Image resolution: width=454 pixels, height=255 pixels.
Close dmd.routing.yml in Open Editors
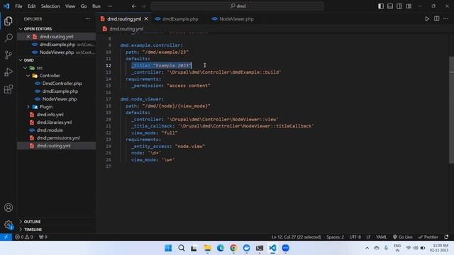pyautogui.click(x=28, y=37)
